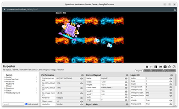Take a canvas screenshot with camera icon

point(165,67)
